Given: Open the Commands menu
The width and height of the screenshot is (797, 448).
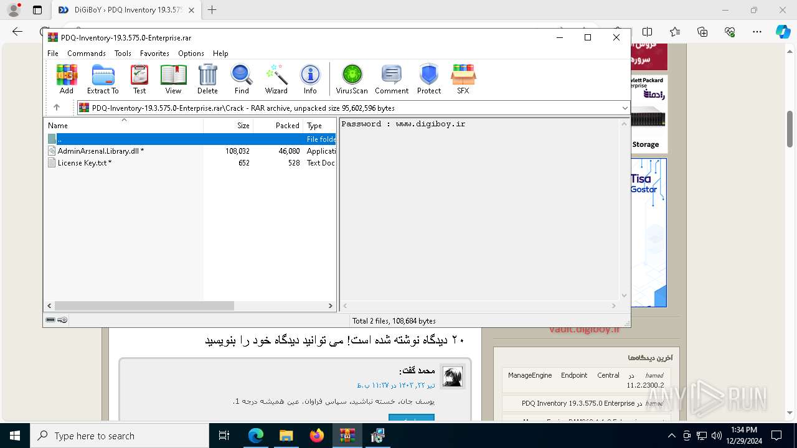Looking at the screenshot, I should pyautogui.click(x=87, y=54).
